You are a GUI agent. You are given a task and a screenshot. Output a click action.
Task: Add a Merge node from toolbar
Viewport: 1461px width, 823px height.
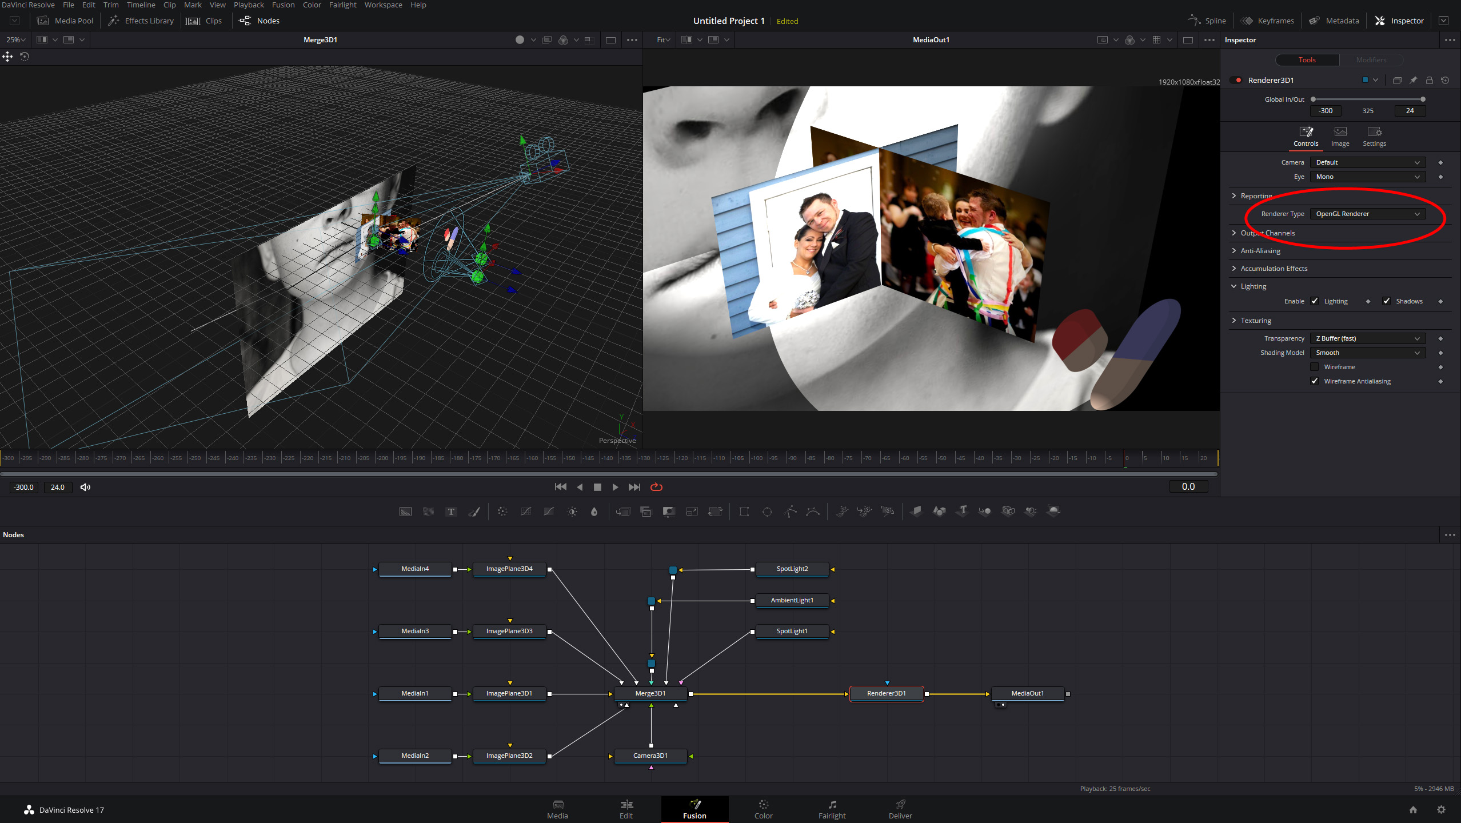point(623,512)
